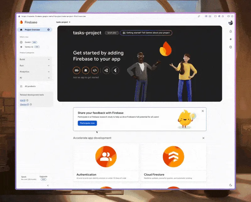Expand the Analytics category

pyautogui.click(x=35, y=72)
